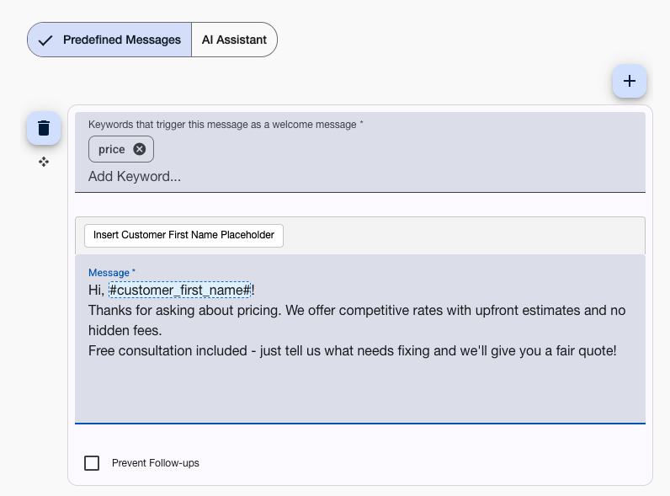Viewport: 670px width, 496px height.
Task: Click the drag handle move icon
Action: click(x=44, y=162)
